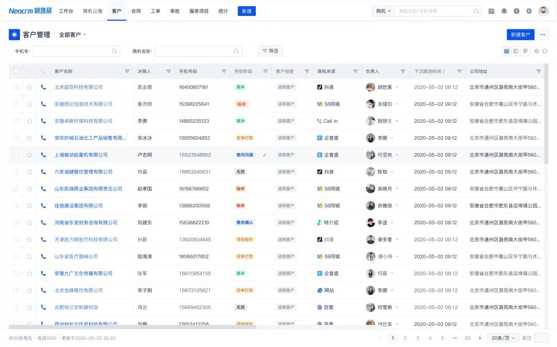
Task: Star 北京超容科技有限公司 as favorite
Action: 29,87
